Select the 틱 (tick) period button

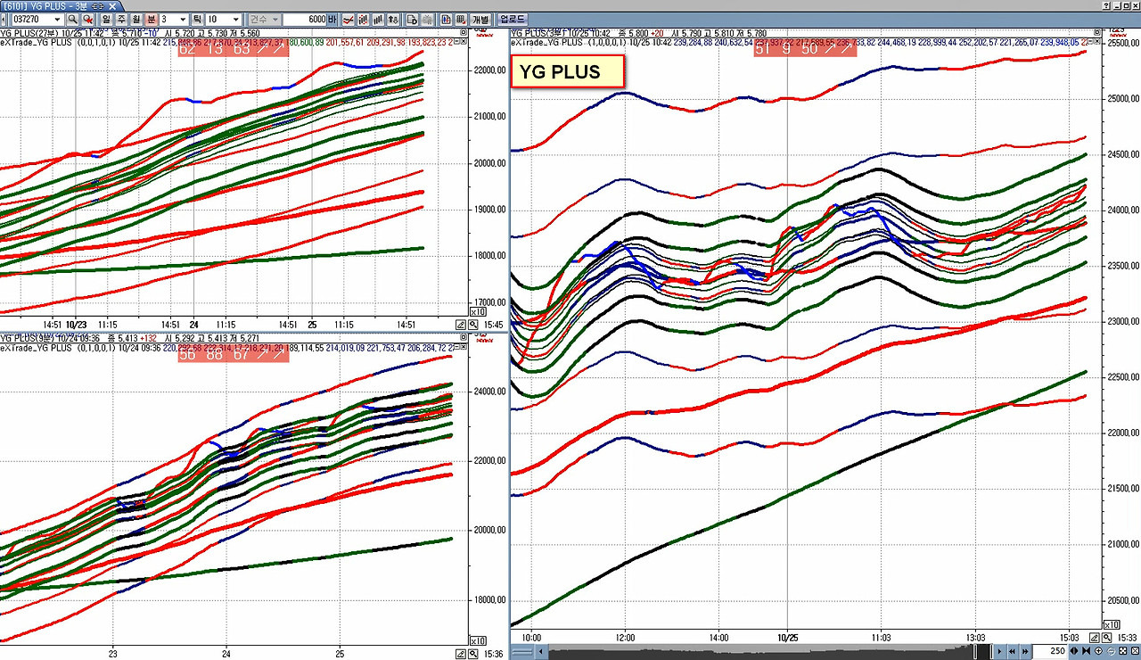pos(197,19)
